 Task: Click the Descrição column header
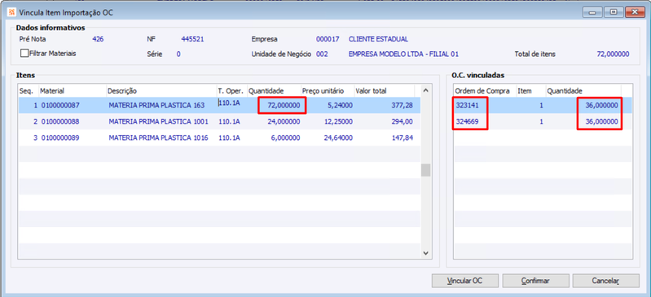(x=161, y=90)
